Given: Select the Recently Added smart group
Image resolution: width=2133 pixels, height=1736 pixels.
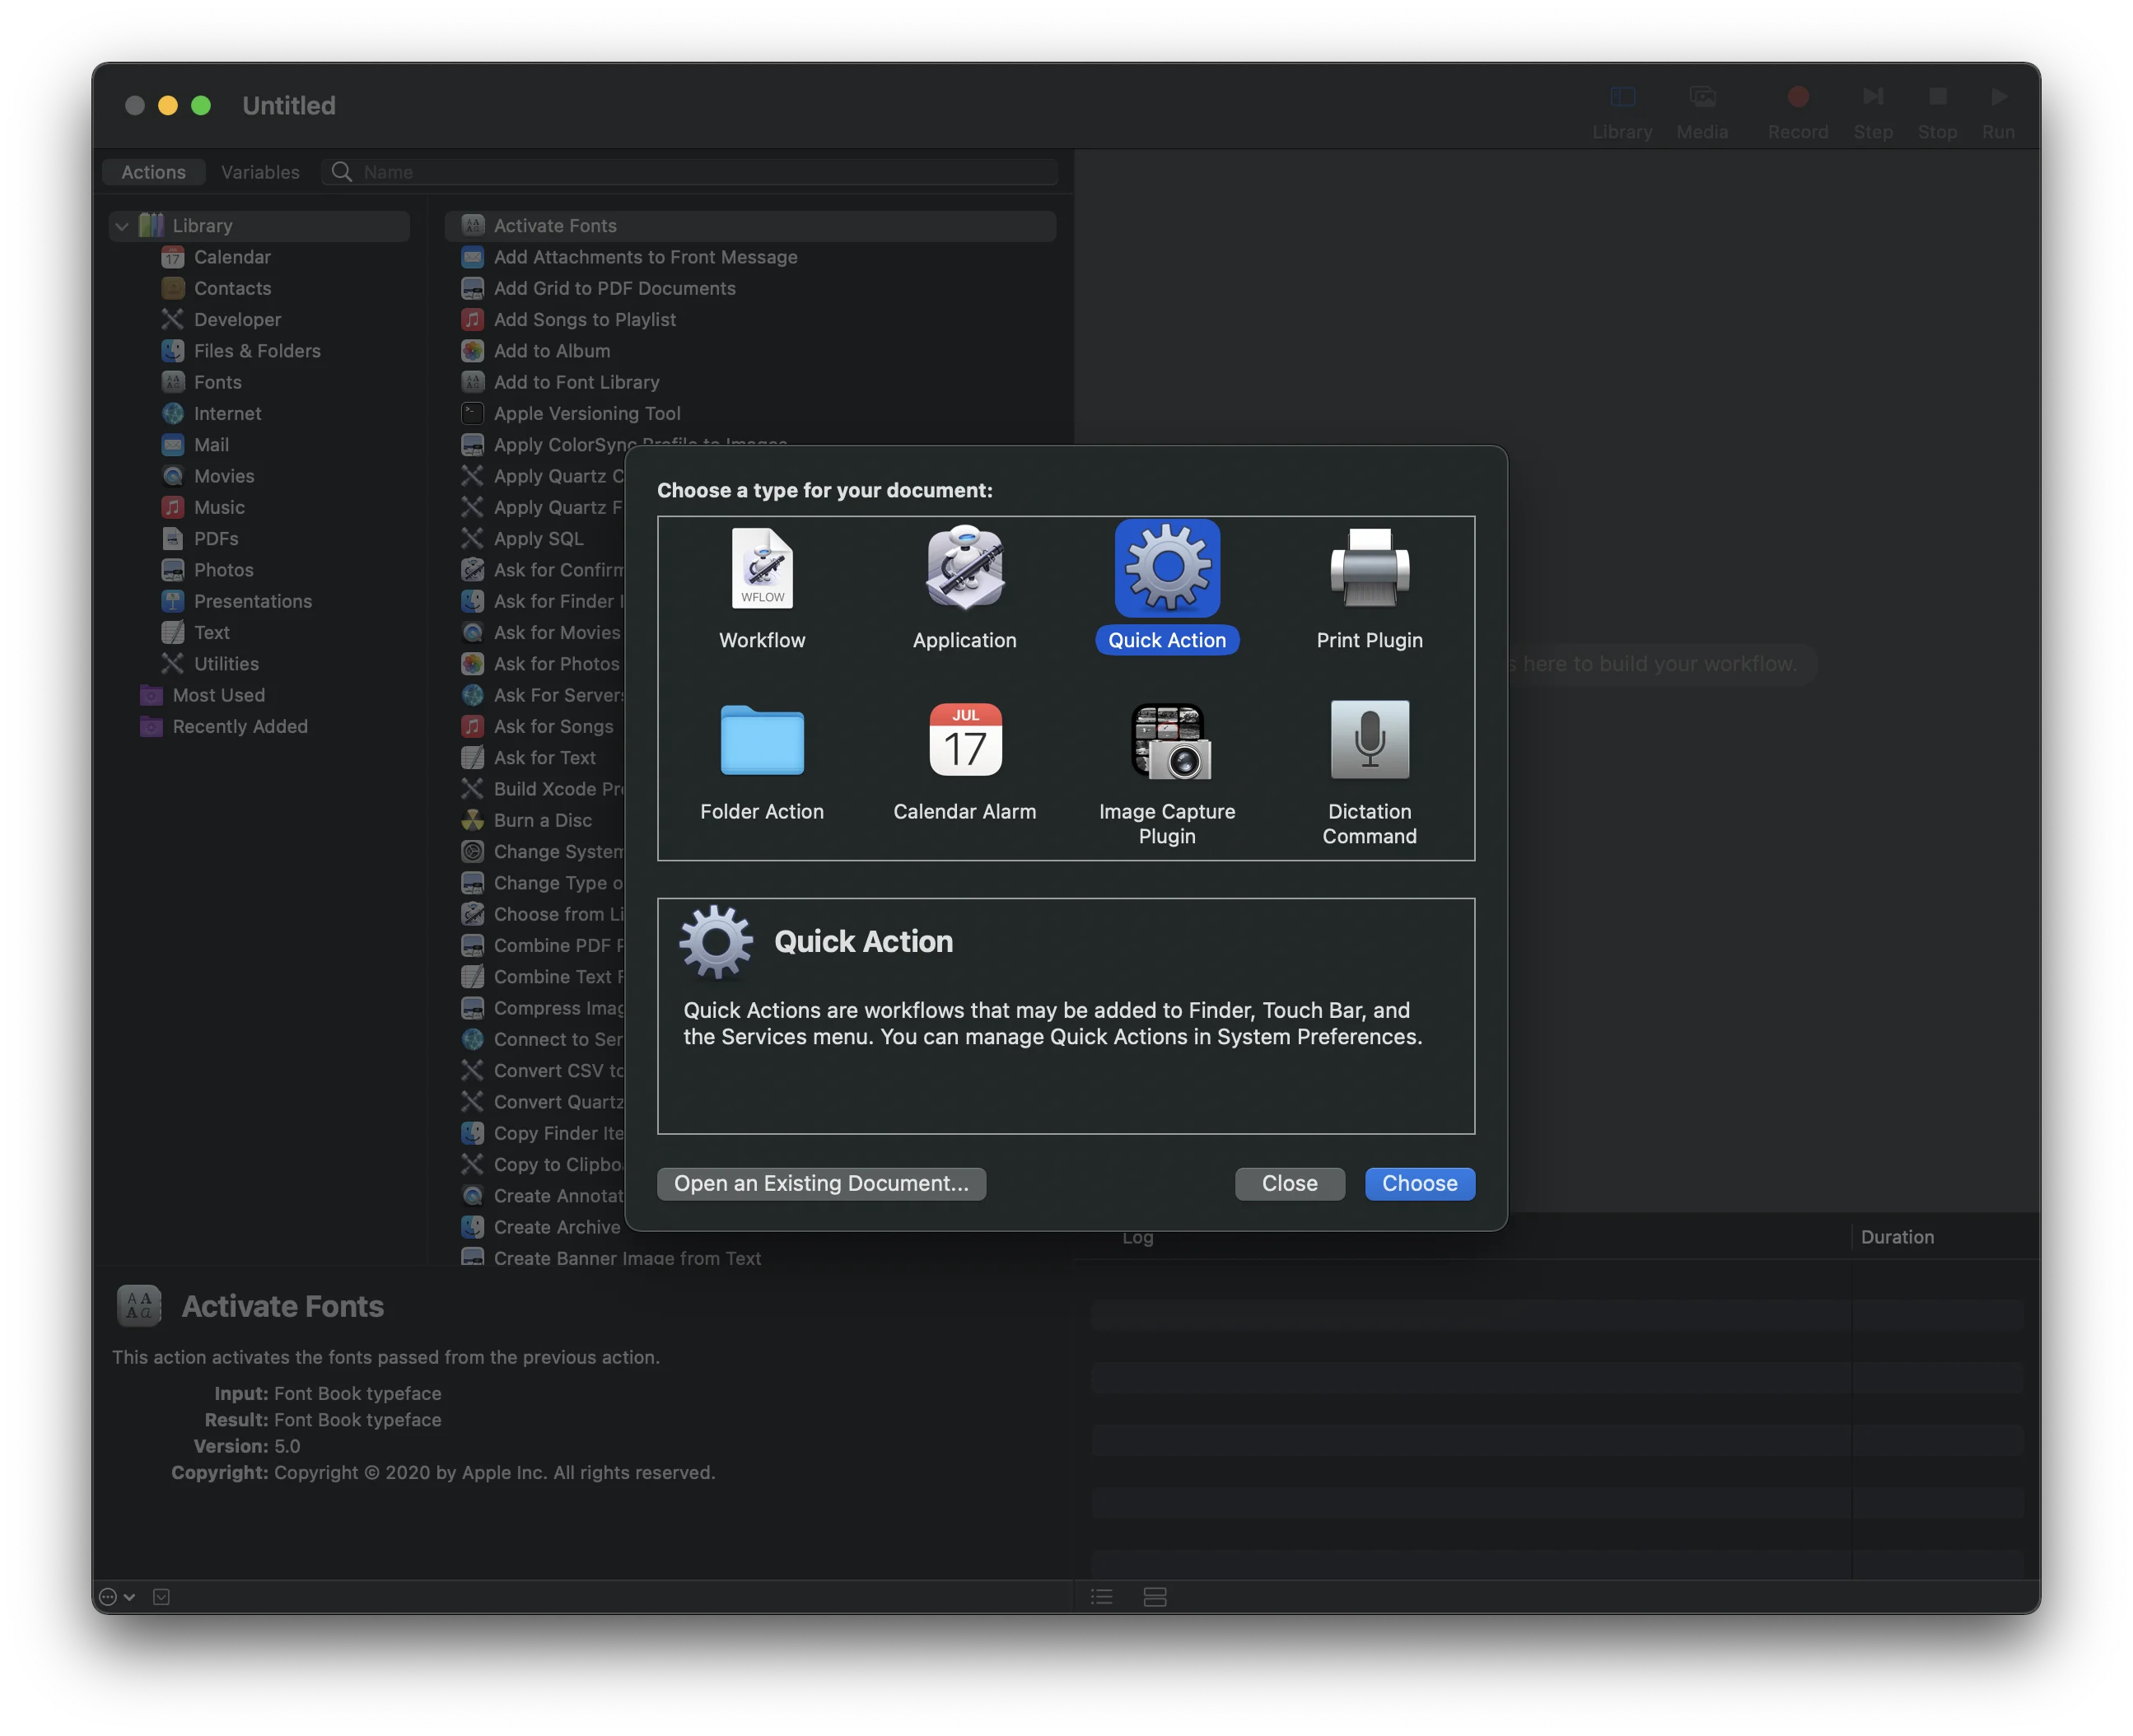Looking at the screenshot, I should pyautogui.click(x=239, y=727).
